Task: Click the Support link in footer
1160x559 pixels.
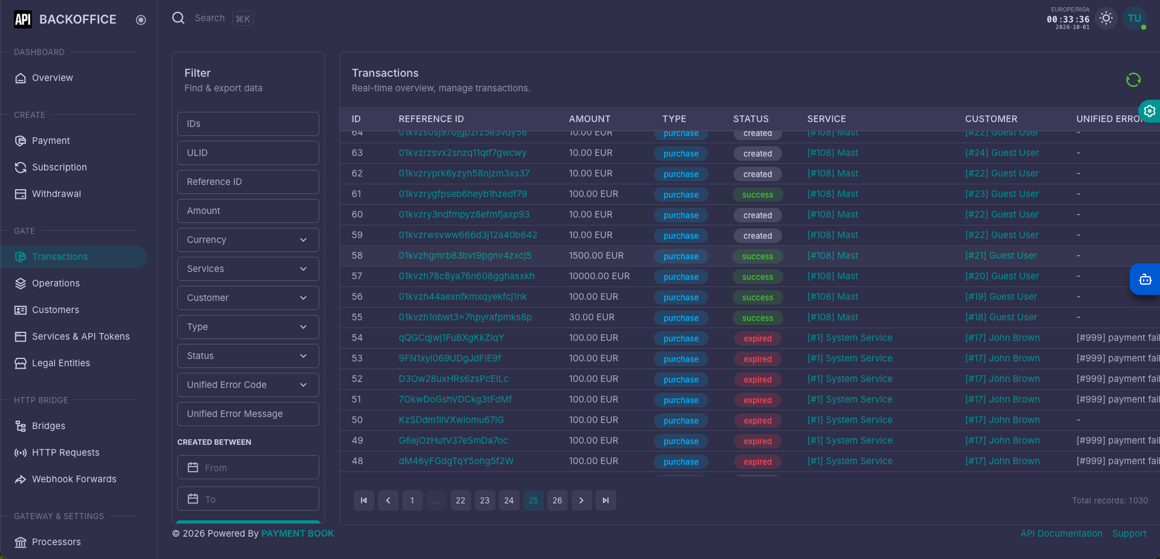Action: 1129,534
